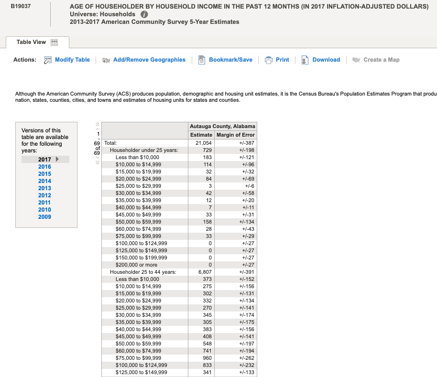437x377 pixels.
Task: Click the grid icon on Table View tab
Action: click(55, 42)
